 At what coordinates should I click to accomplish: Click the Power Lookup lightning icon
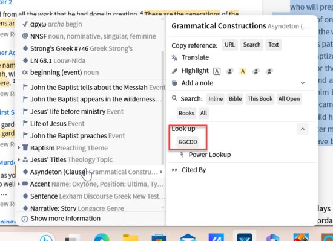coord(182,155)
